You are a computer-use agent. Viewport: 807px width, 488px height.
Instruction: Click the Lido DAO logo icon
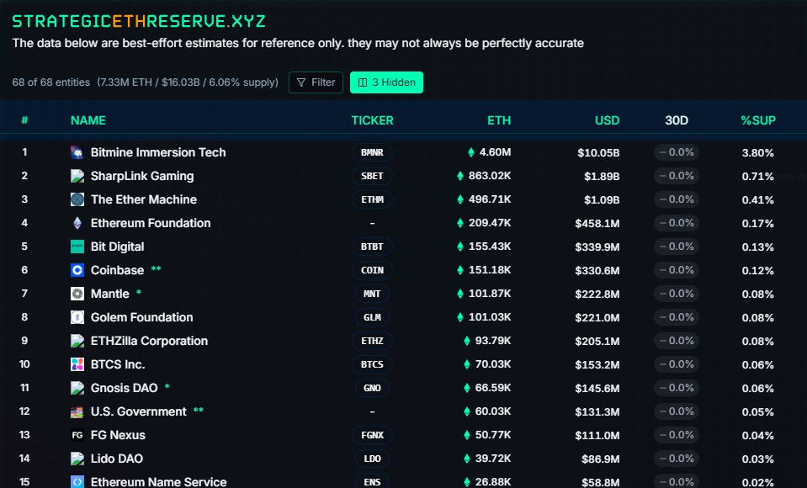(77, 459)
